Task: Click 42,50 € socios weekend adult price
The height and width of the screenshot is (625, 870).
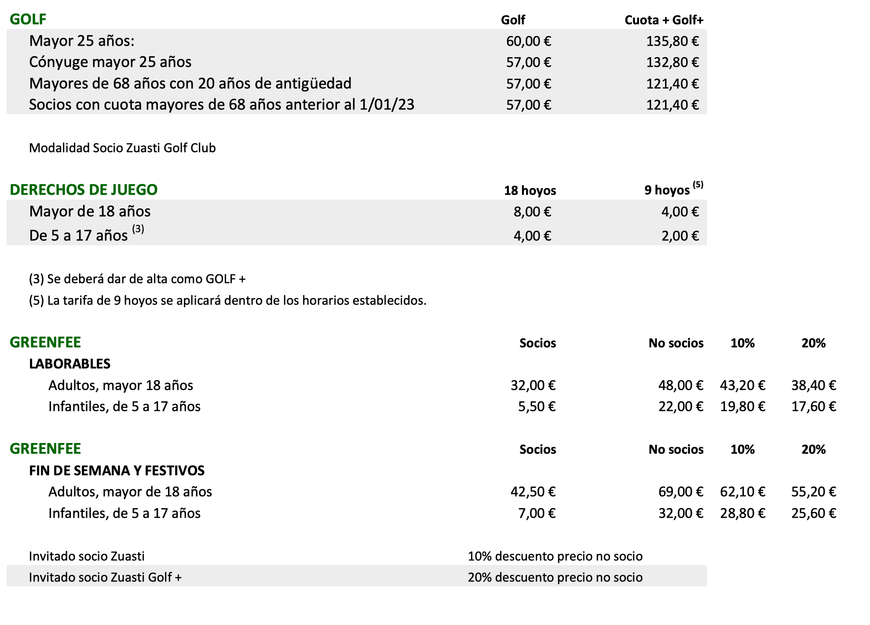Action: pos(533,492)
